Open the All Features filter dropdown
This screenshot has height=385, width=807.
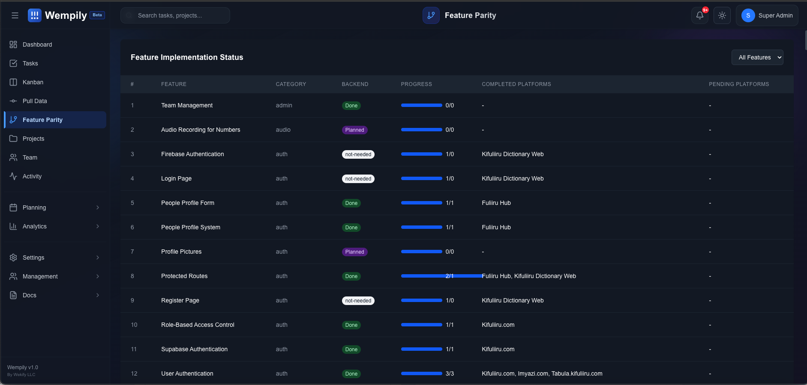click(757, 57)
